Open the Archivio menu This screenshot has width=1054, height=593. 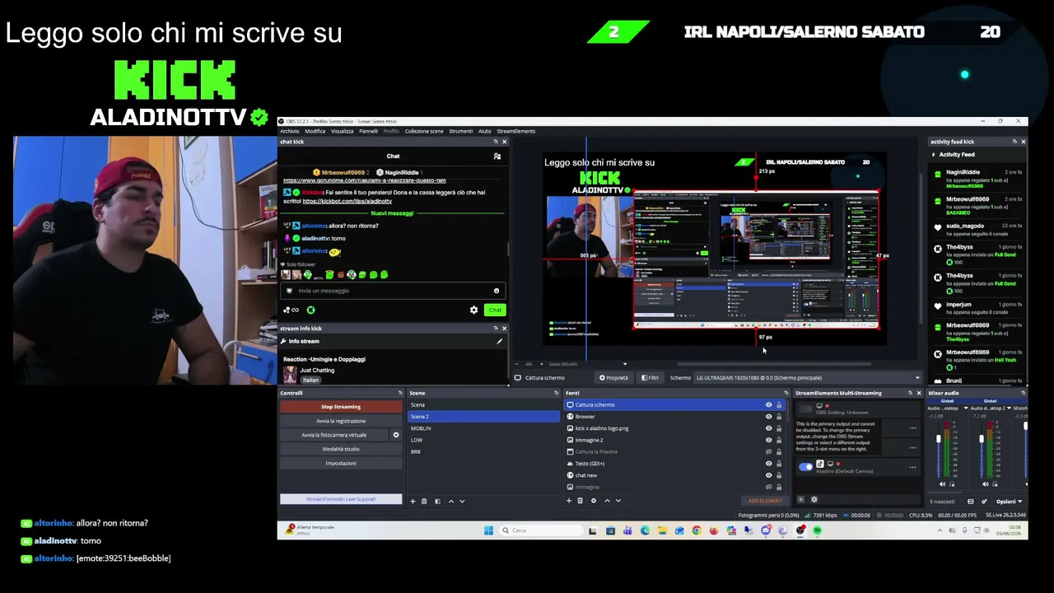click(x=289, y=131)
